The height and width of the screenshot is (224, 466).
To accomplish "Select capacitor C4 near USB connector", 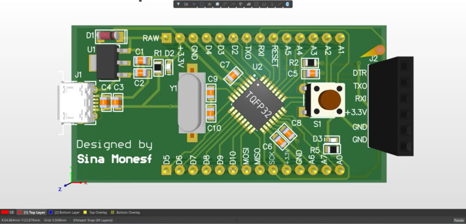I will point(105,102).
